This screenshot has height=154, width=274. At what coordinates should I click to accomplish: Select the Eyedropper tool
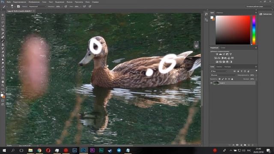pos(3,33)
